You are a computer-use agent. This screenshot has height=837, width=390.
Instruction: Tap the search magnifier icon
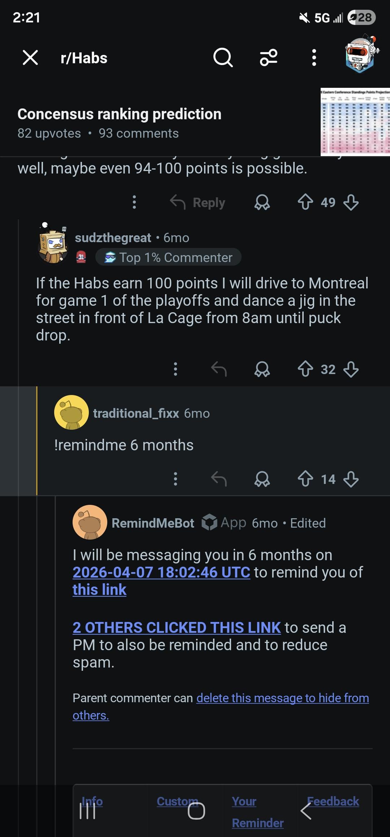[223, 58]
